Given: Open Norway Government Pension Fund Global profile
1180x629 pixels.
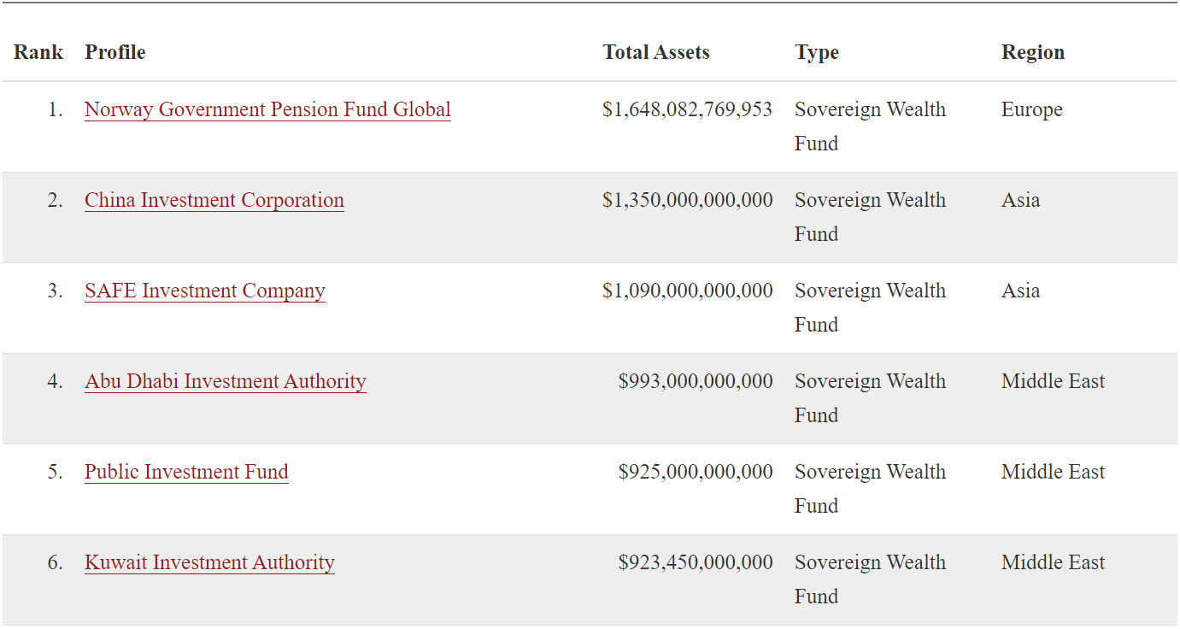Looking at the screenshot, I should tap(267, 109).
